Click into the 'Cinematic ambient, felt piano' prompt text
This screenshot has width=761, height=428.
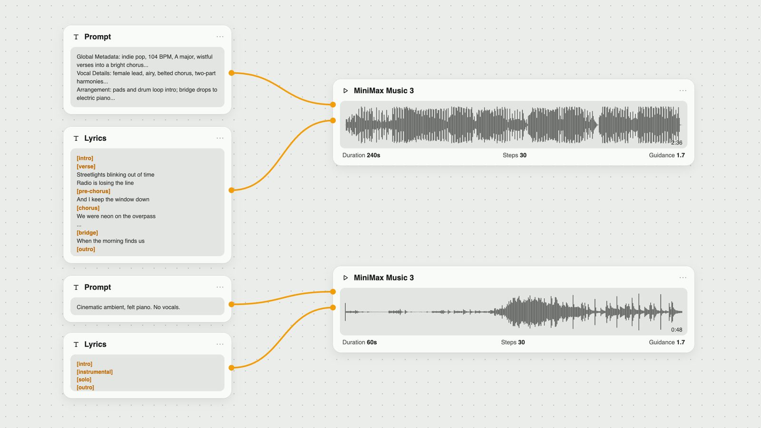coord(147,306)
